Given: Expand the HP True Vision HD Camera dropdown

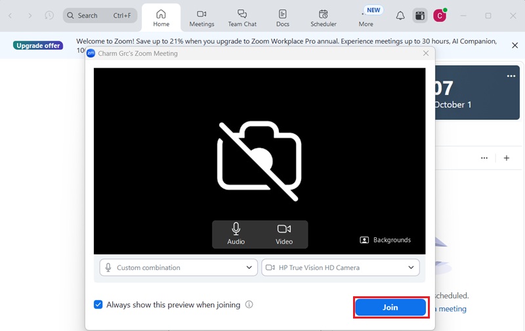Looking at the screenshot, I should (340, 267).
